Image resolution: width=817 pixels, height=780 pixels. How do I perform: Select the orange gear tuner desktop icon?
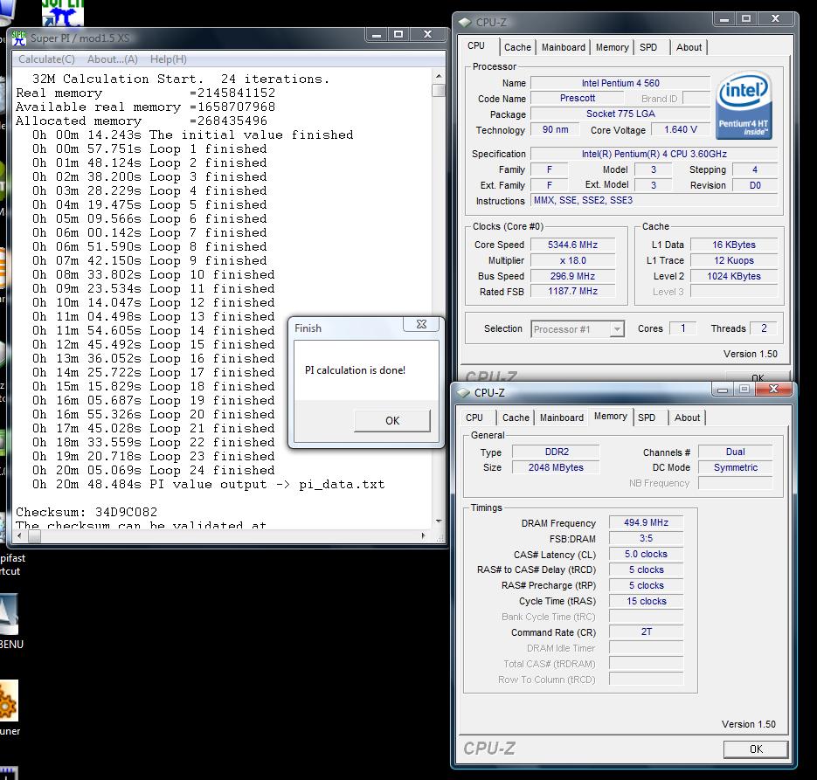coord(10,708)
